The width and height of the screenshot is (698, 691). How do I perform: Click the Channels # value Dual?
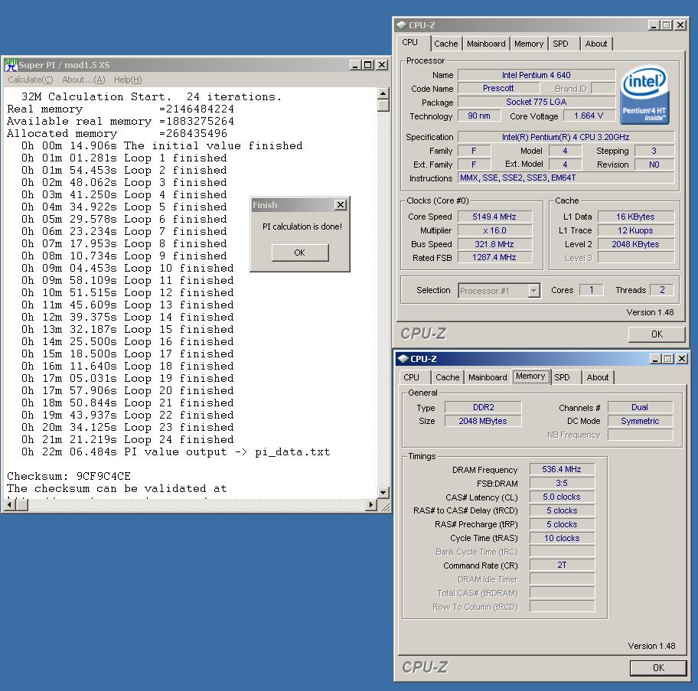coord(640,407)
